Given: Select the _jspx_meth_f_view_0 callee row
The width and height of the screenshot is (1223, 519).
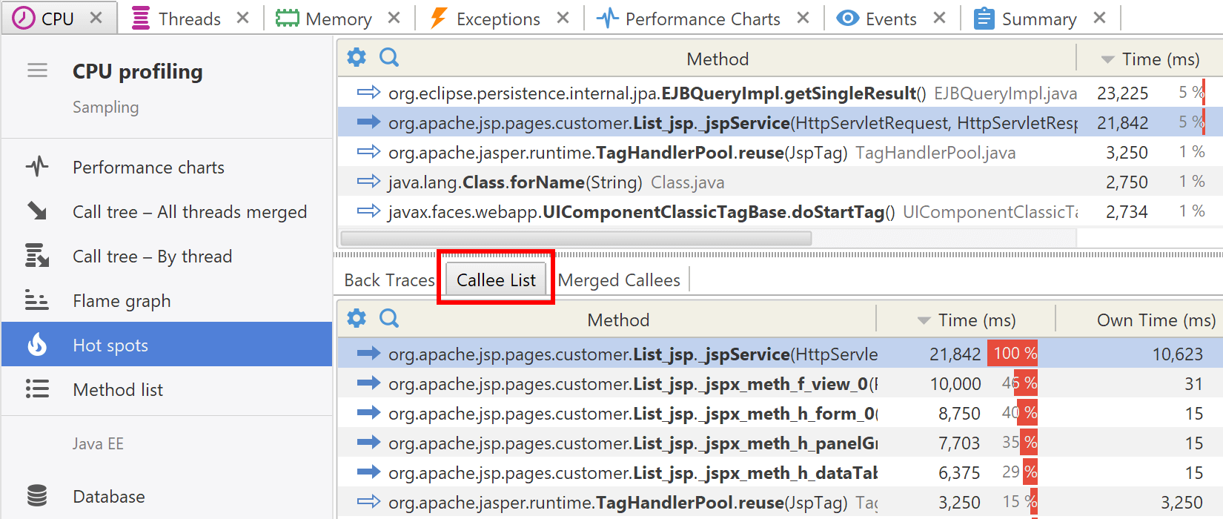Looking at the screenshot, I should [780, 383].
